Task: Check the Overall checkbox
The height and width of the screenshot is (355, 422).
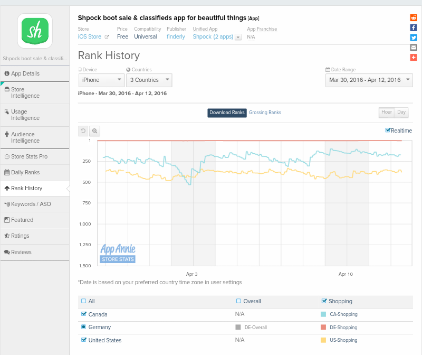Action: pos(238,301)
